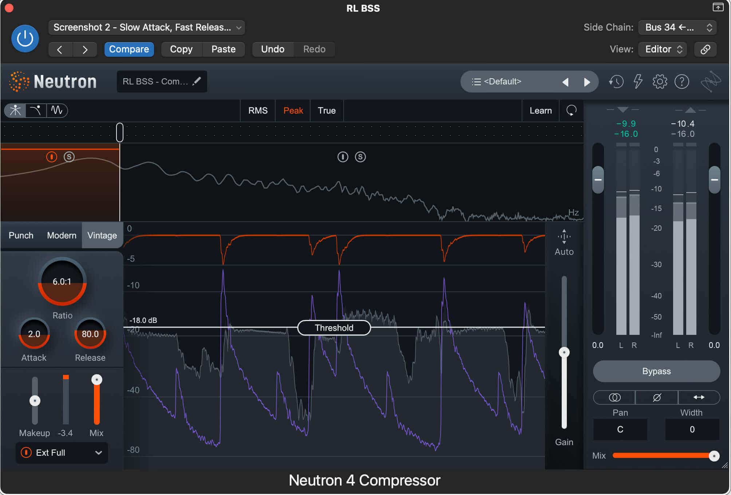Click the Compare button
The image size is (731, 495).
[x=129, y=49]
